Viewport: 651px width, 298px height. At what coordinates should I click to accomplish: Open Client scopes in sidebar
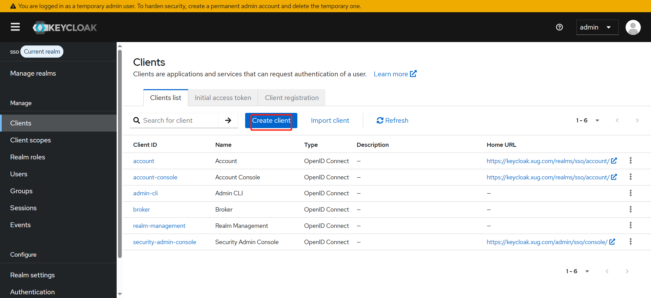tap(58, 140)
